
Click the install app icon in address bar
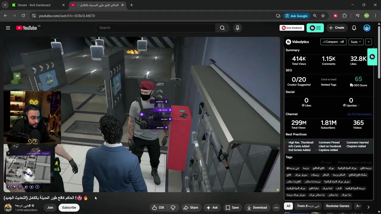[278, 16]
